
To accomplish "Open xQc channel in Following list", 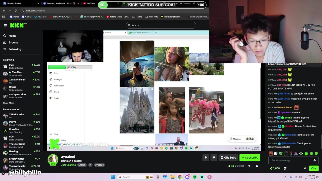I will point(21,66).
